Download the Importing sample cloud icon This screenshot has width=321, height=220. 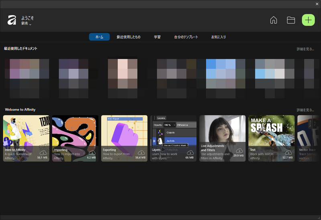click(92, 152)
